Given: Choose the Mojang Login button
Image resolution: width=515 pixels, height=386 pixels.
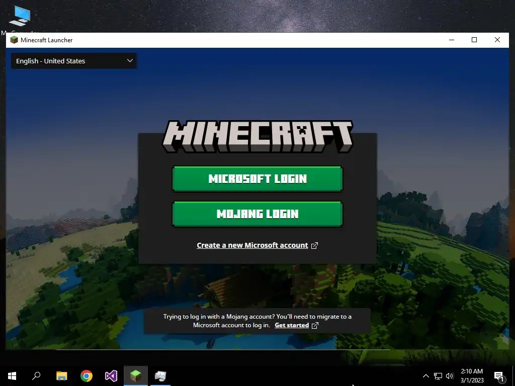Looking at the screenshot, I should coord(257,214).
